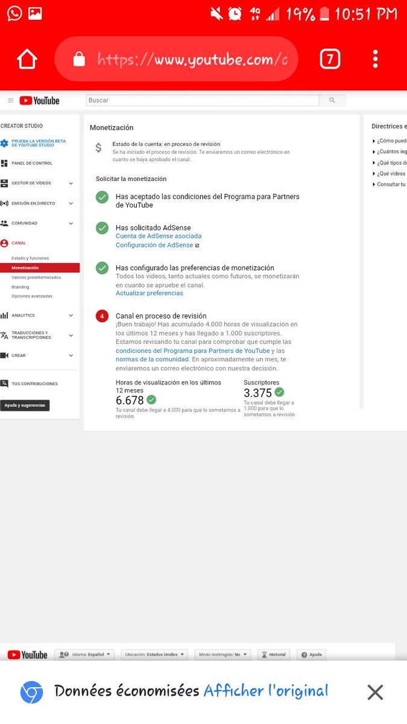
Task: Open the browser three-dot overflow menu
Action: click(375, 59)
